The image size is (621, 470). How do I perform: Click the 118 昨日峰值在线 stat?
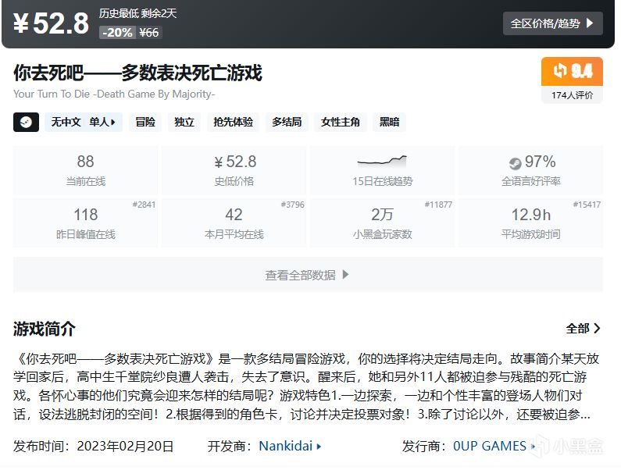[86, 223]
